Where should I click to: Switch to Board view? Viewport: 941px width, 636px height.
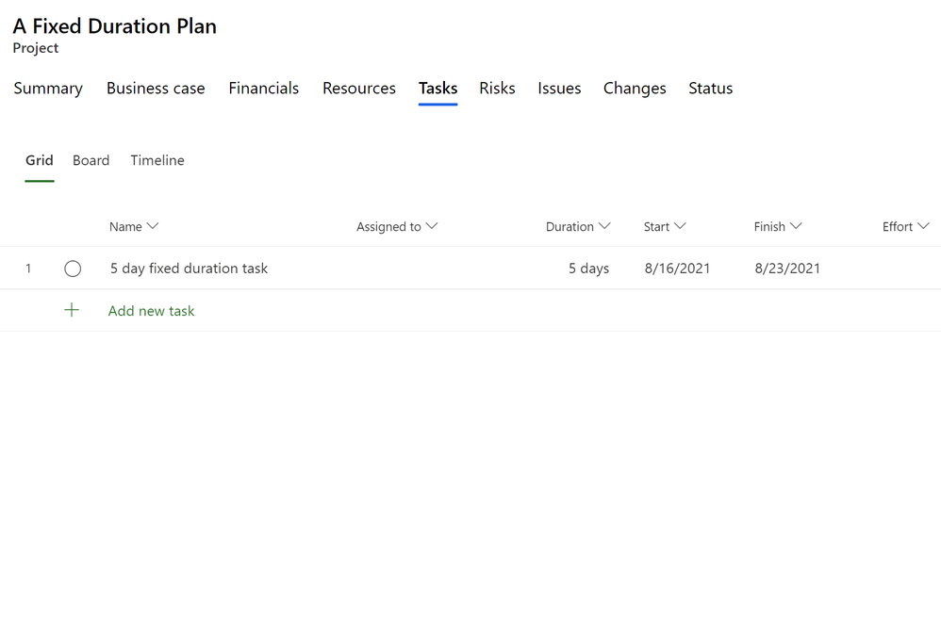pyautogui.click(x=91, y=160)
